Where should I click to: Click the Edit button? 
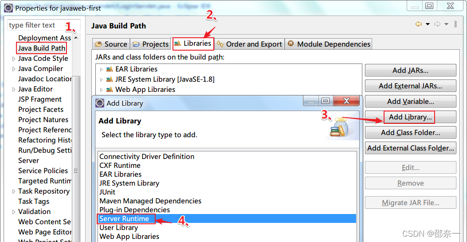410,167
